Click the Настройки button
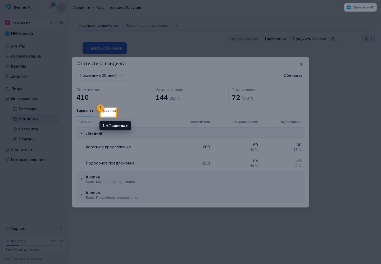The height and width of the screenshot is (264, 381). click(x=275, y=39)
